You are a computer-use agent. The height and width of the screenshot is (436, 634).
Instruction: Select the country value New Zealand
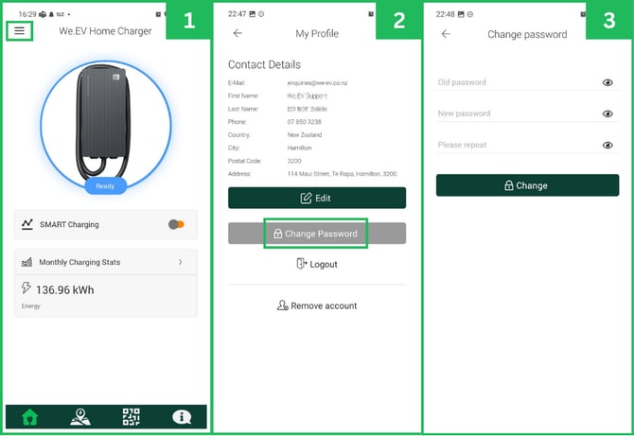point(305,134)
